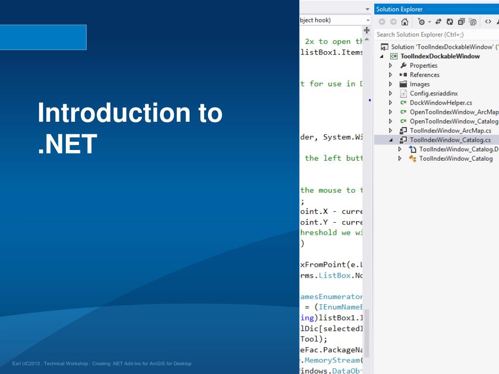Expand the Config.esriaddinx node
This screenshot has width=499, height=374.
[391, 93]
